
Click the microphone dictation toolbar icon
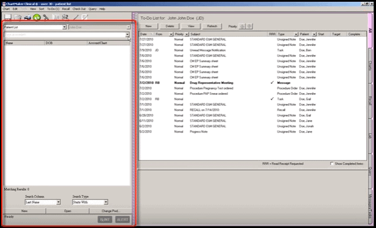[x=46, y=17]
